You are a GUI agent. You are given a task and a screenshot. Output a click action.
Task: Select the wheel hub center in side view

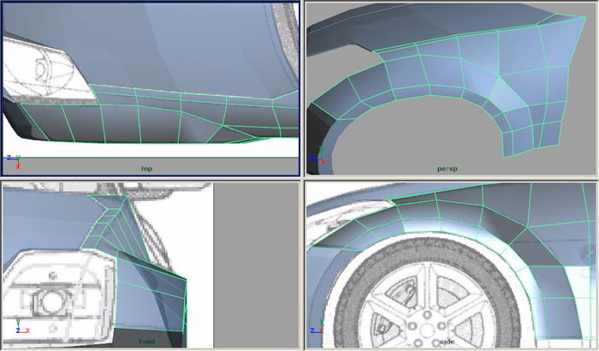pos(427,317)
